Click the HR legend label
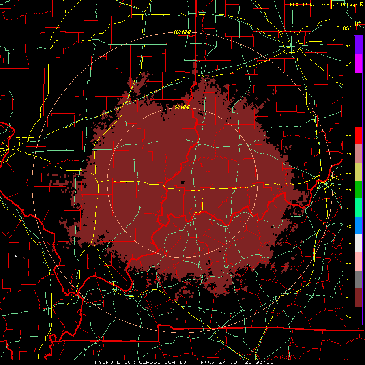The width and height of the screenshot is (365, 365). click(348, 190)
